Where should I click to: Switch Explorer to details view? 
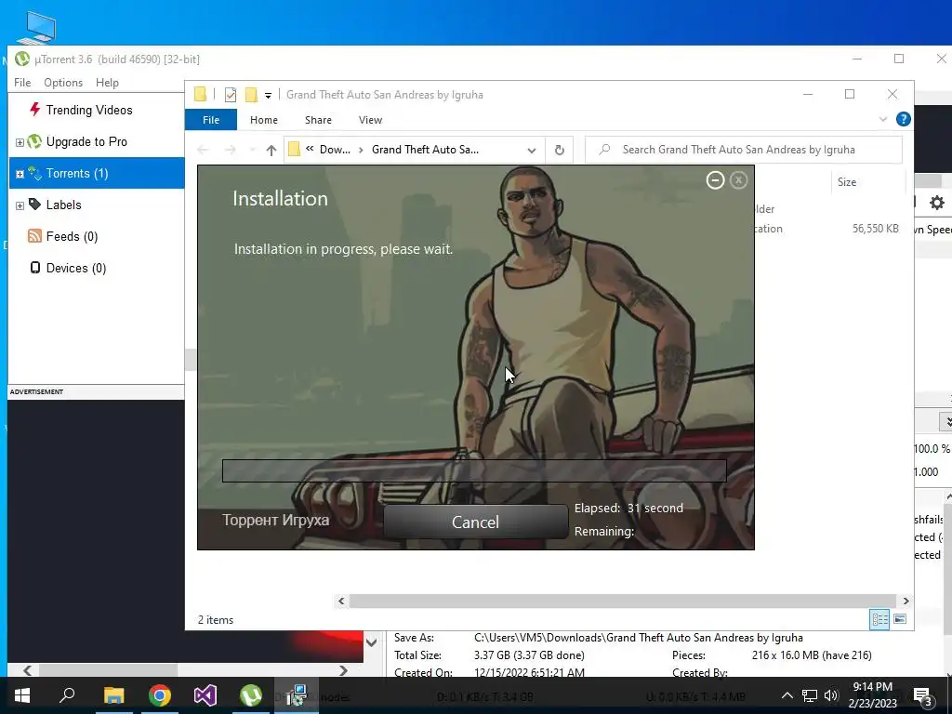(x=879, y=619)
